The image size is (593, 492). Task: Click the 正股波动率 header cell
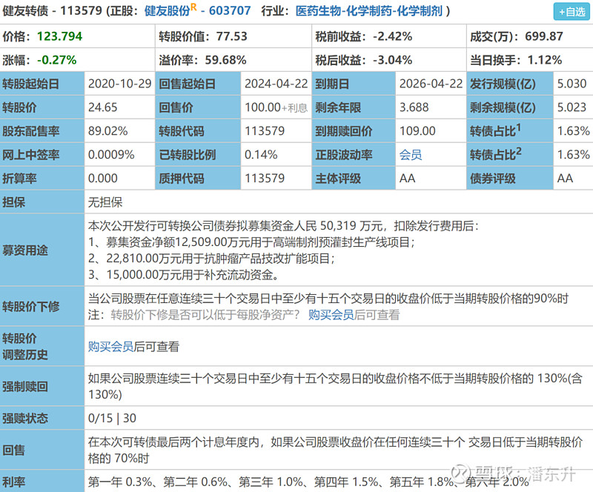[354, 155]
